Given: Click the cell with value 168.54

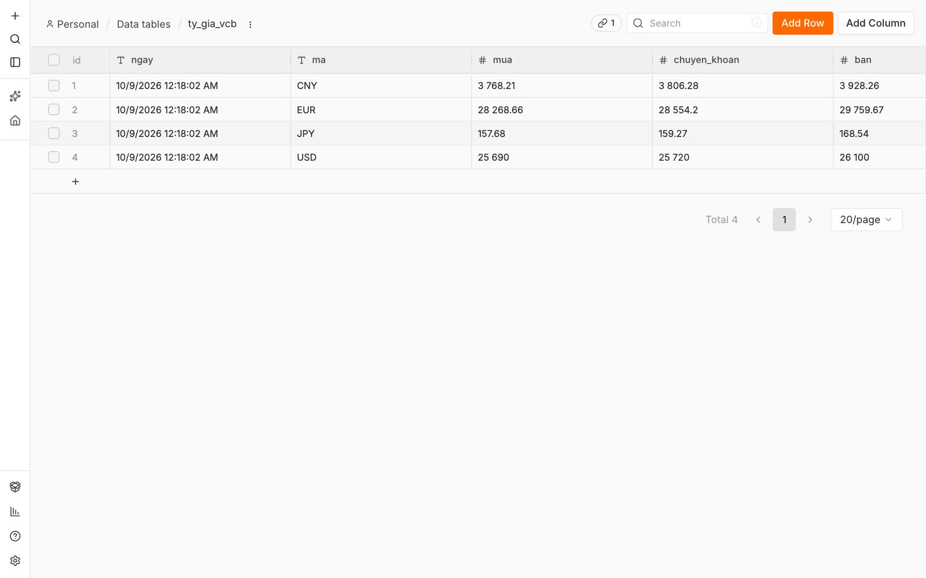Looking at the screenshot, I should click(x=880, y=134).
